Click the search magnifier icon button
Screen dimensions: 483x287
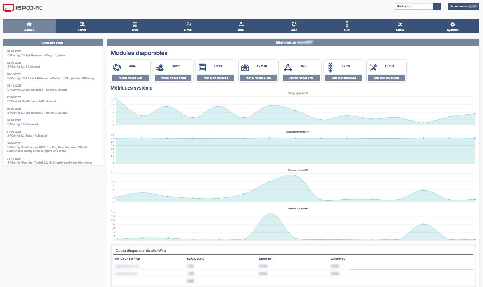[437, 6]
